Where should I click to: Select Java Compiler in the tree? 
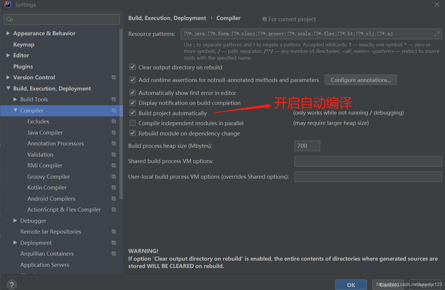click(45, 133)
